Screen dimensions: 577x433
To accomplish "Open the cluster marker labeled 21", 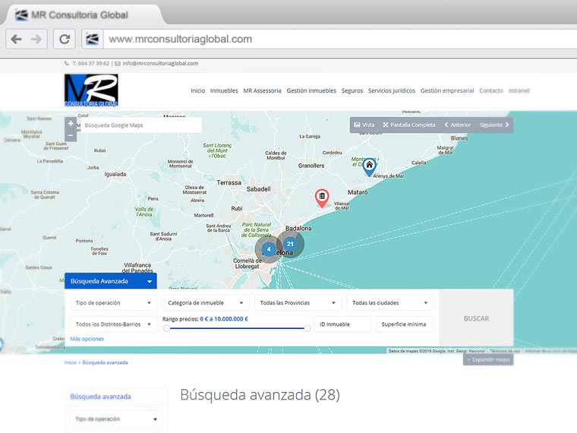I will (290, 244).
